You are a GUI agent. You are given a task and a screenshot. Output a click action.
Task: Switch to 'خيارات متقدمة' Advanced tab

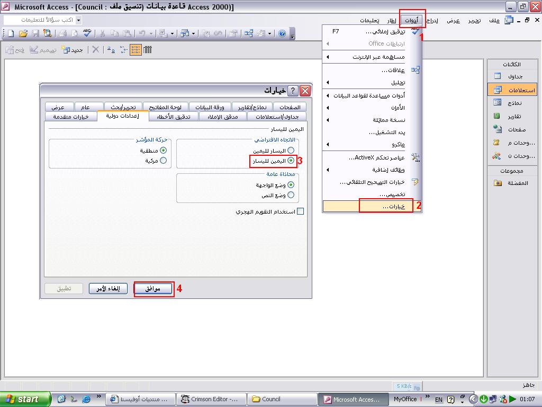[x=71, y=117]
